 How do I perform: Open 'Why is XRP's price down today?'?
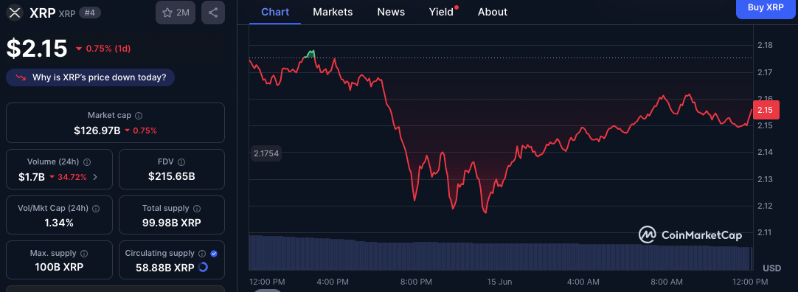[90, 77]
